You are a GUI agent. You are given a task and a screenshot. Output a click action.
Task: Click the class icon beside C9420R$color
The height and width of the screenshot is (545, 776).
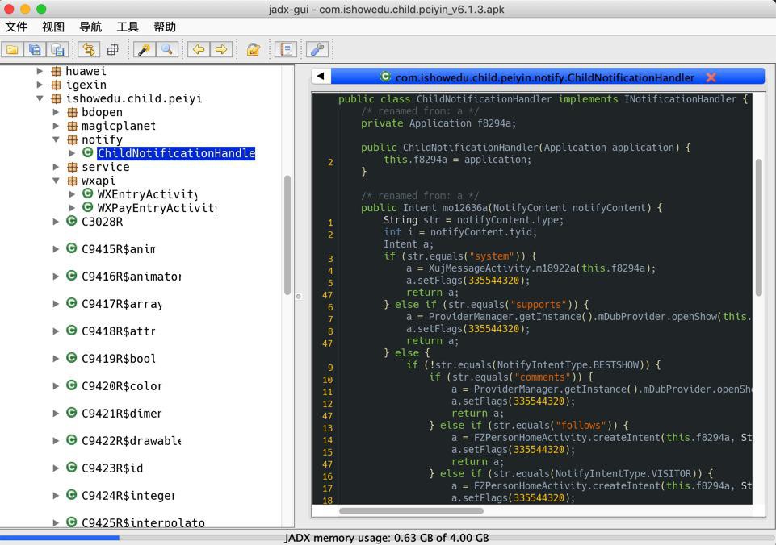[72, 385]
